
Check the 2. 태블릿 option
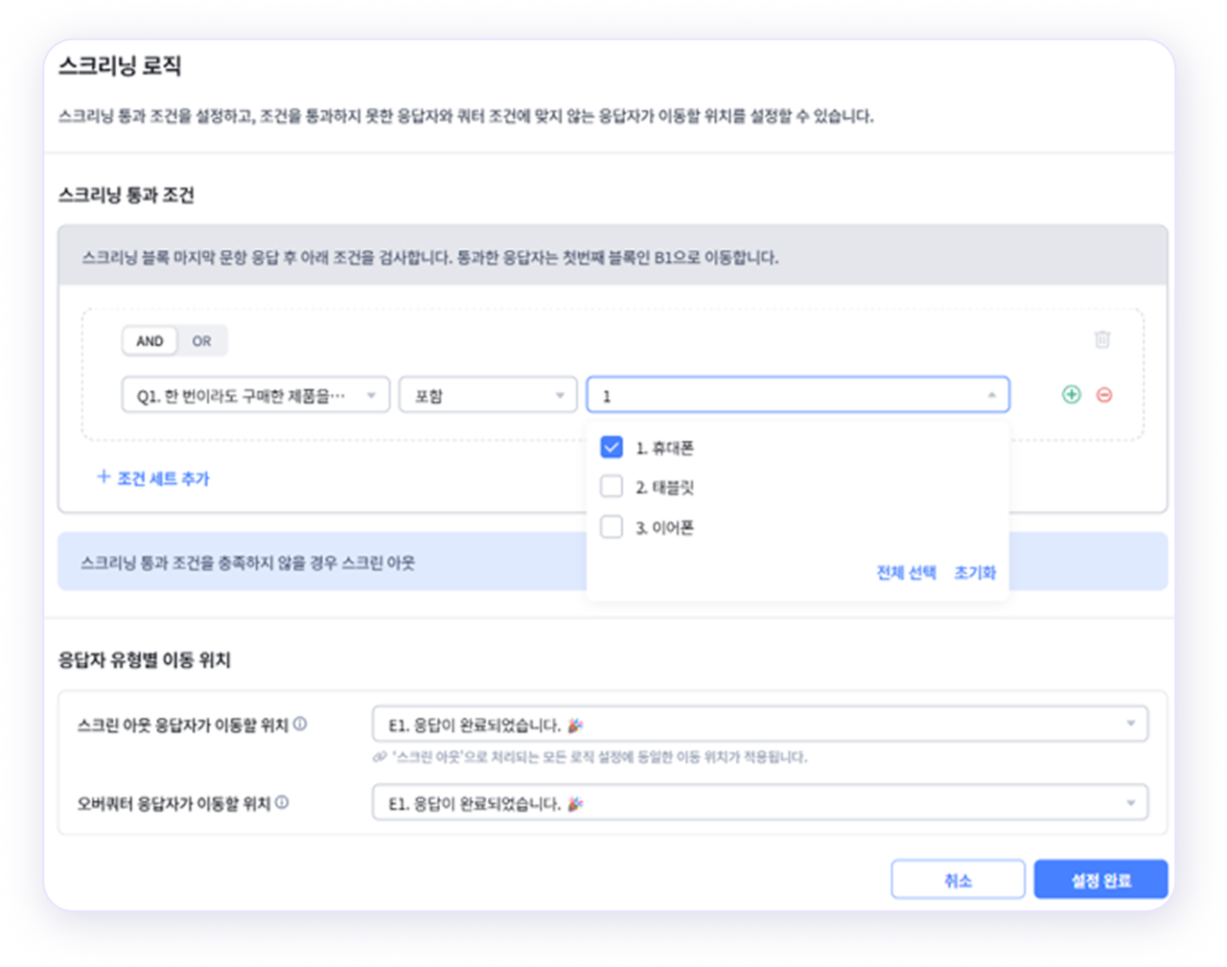(x=612, y=487)
